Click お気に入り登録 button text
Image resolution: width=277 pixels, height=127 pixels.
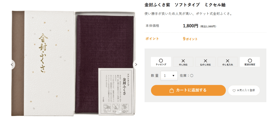point(246,90)
